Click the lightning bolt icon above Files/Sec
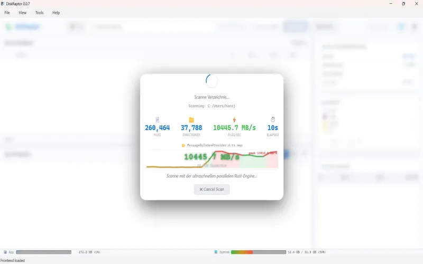The width and height of the screenshot is (423, 264). pyautogui.click(x=234, y=120)
